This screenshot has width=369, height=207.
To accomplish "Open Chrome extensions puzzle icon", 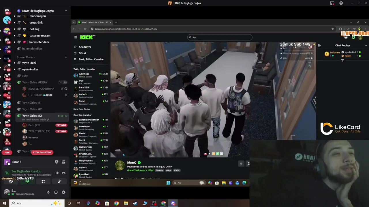I will point(340,29).
